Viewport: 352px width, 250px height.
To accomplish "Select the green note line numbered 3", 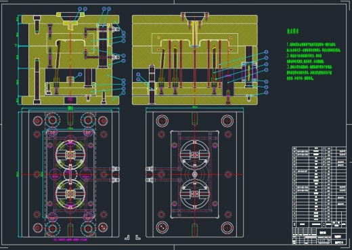I will pyautogui.click(x=309, y=67).
